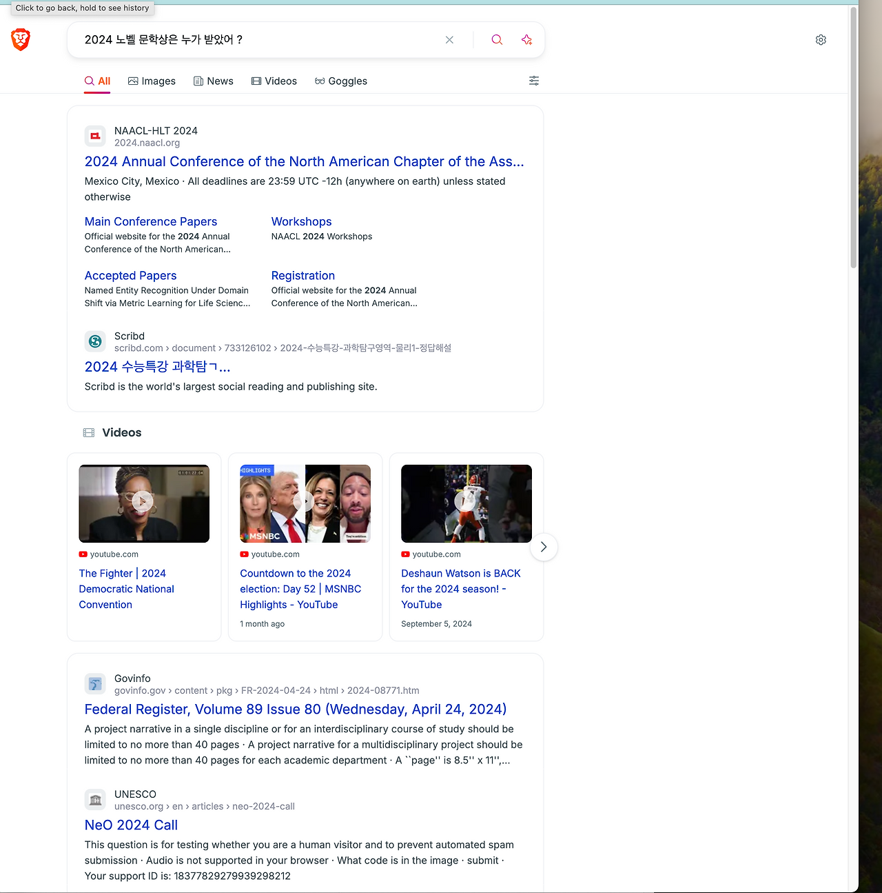Click the govinfo.gov breadcrumb URL text

click(x=267, y=691)
